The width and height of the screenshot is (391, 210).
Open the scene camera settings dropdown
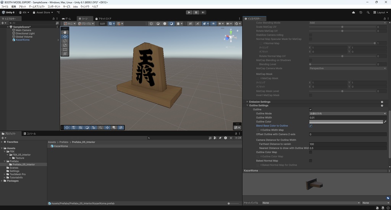[229, 23]
